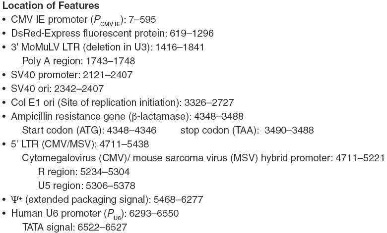The height and width of the screenshot is (233, 387).
Task: Click the Human U6 promoter entry
Action: click(95, 214)
